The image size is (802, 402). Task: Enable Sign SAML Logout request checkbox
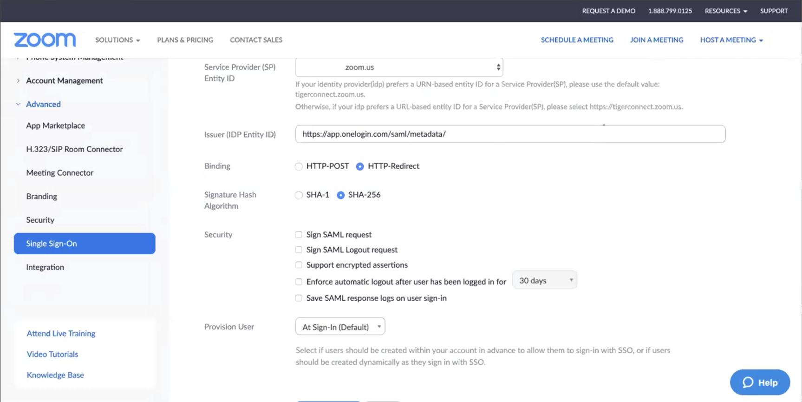click(x=299, y=250)
